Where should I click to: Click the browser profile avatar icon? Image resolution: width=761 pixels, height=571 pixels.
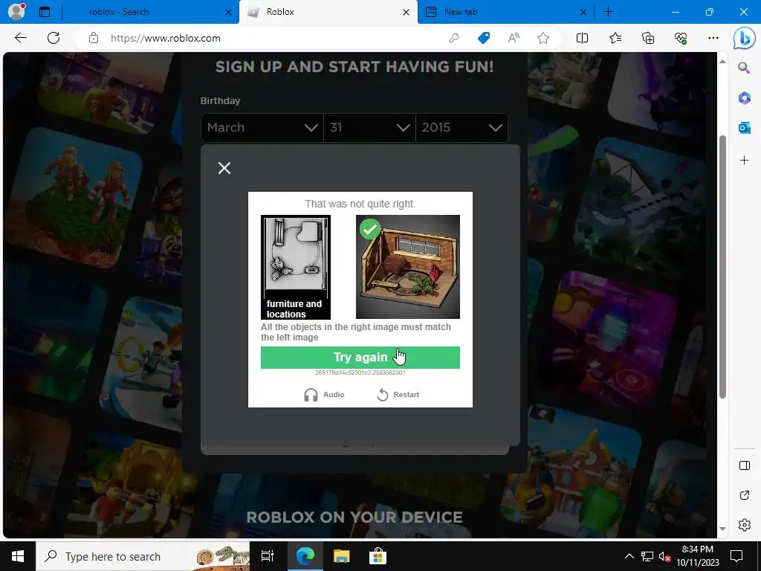click(x=16, y=11)
